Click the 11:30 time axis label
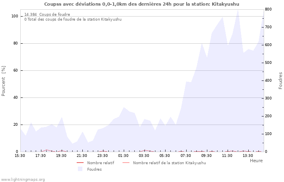The width and height of the screenshot is (284, 182). (227, 156)
